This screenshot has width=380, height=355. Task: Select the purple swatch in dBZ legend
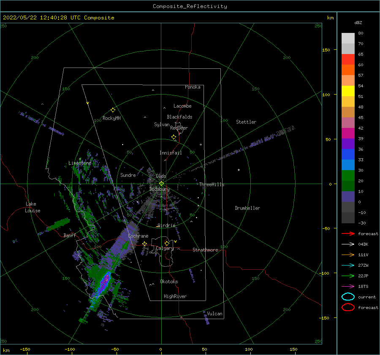pyautogui.click(x=348, y=144)
